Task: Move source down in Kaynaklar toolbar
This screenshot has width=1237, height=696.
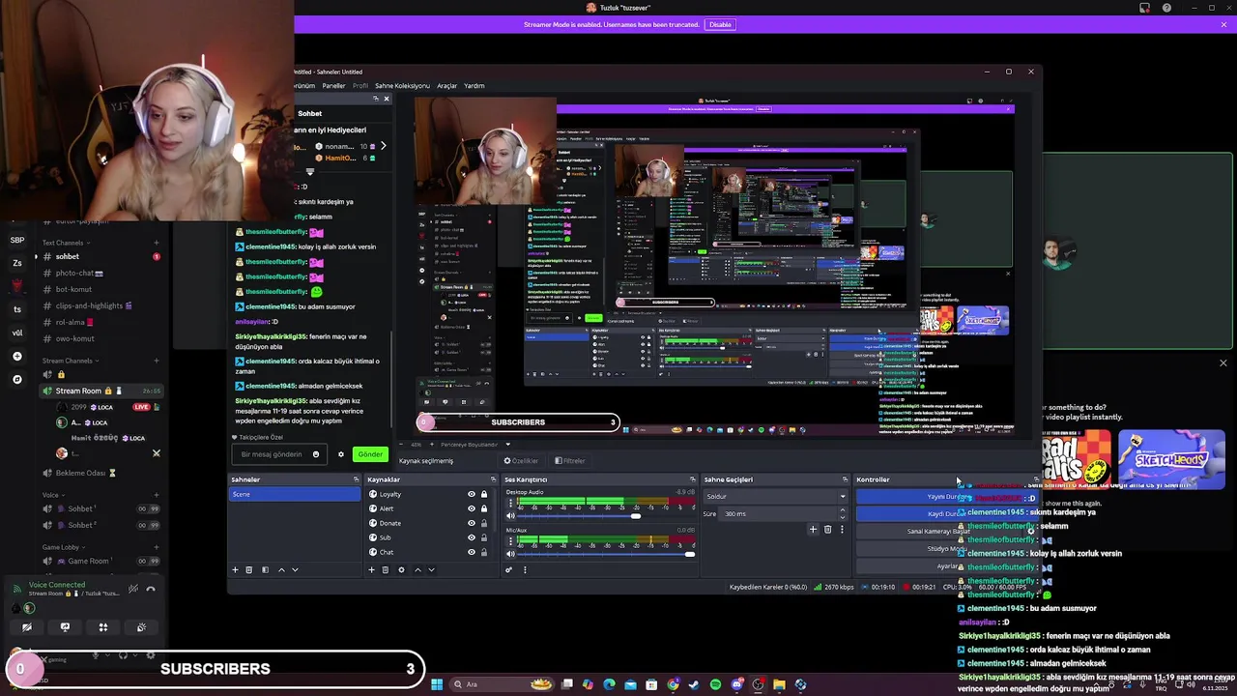Action: coord(431,569)
